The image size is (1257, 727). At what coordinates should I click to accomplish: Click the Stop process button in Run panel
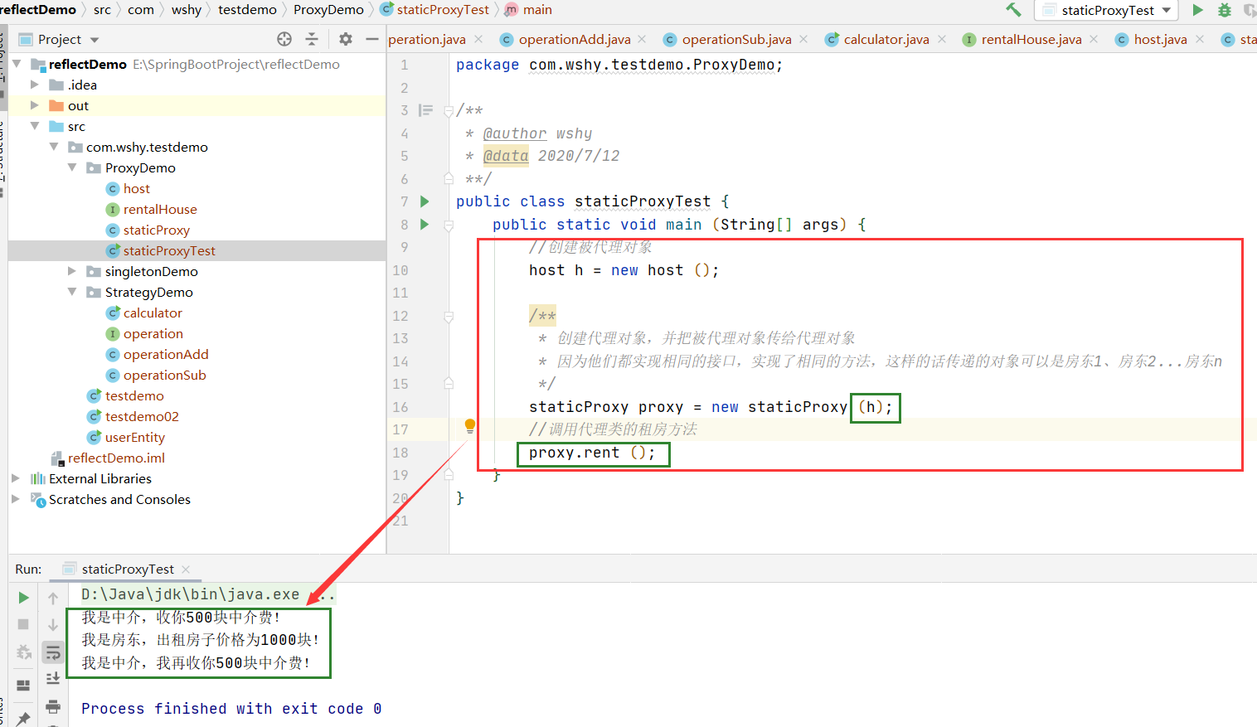tap(23, 624)
